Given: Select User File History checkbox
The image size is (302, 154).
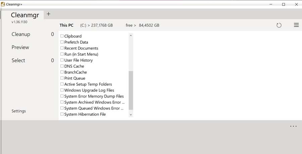Looking at the screenshot, I should click(62, 60).
